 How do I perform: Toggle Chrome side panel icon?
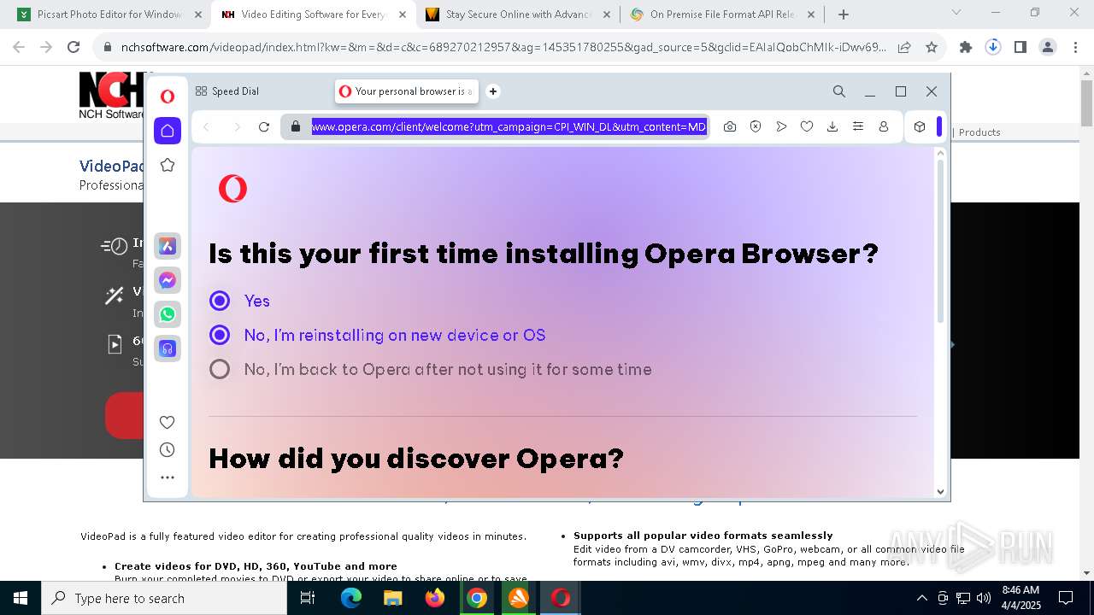coord(1020,48)
